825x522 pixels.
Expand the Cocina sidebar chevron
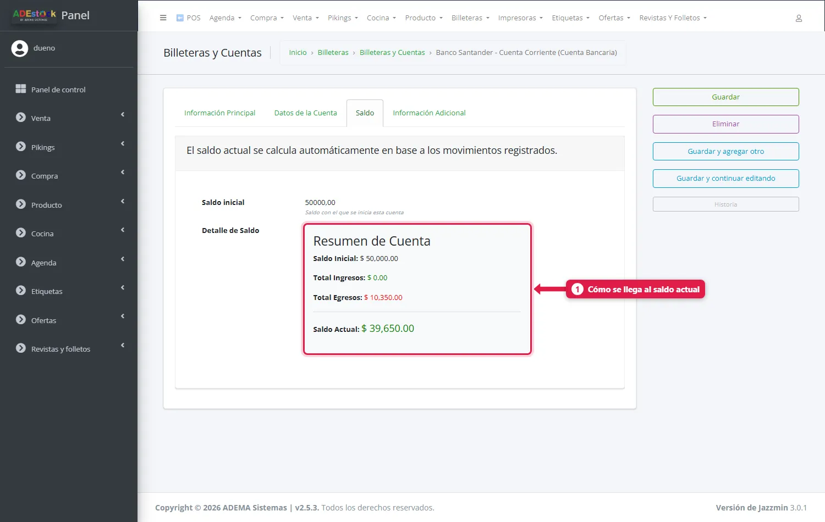pos(123,230)
